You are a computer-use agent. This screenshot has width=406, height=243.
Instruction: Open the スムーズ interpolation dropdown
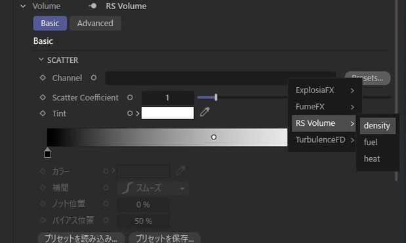coord(153,188)
